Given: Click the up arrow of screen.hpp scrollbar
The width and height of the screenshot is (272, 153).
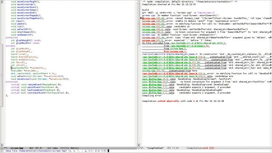Looking at the screenshot, I should (x=2, y=2).
